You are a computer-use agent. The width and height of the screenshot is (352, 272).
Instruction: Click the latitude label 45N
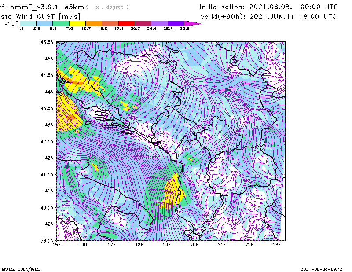coord(49,59)
